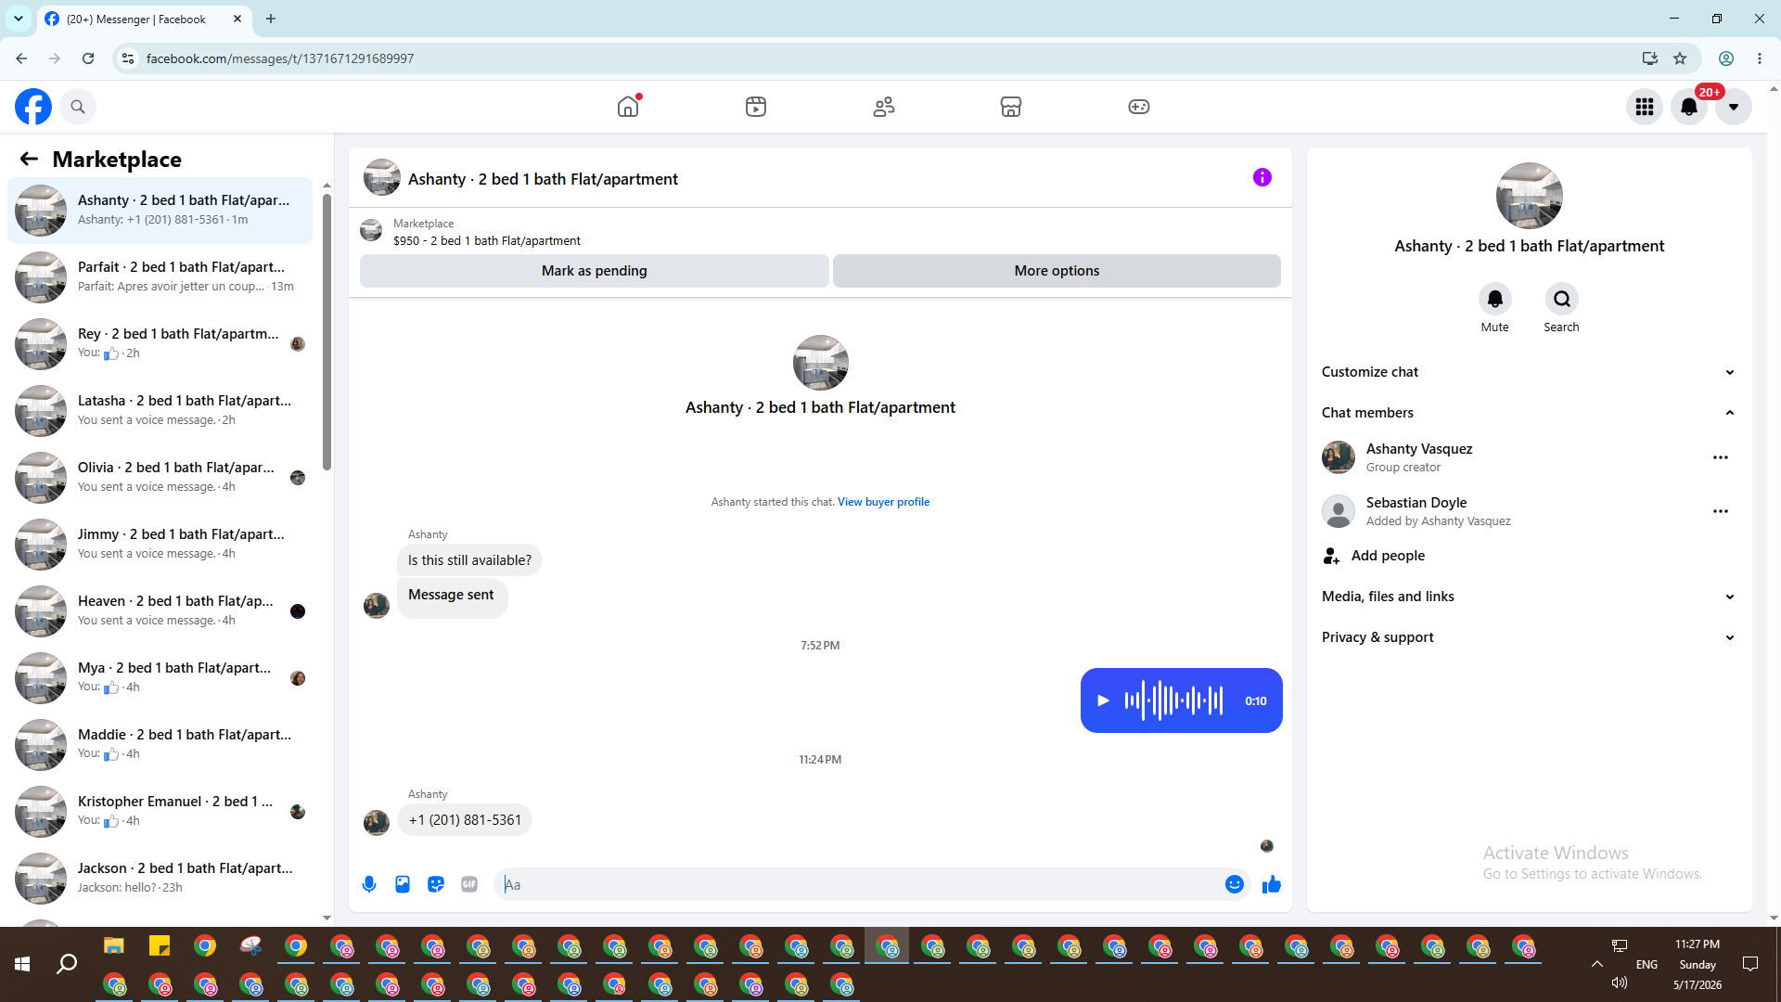Screen dimensions: 1781x1002
Task: Open member options for Sebastian Doyle
Action: (1721, 511)
